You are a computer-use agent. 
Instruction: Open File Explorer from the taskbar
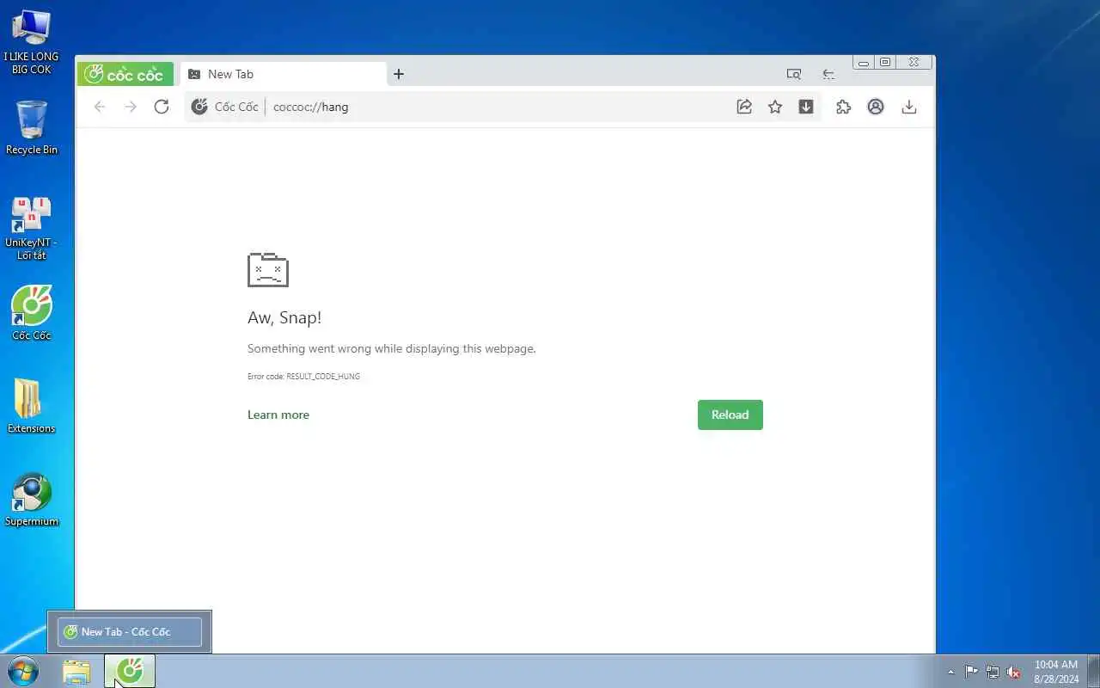click(x=76, y=671)
